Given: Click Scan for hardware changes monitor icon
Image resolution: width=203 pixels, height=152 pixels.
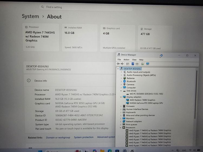Looking at the screenshot, I should pyautogui.click(x=148, y=64).
